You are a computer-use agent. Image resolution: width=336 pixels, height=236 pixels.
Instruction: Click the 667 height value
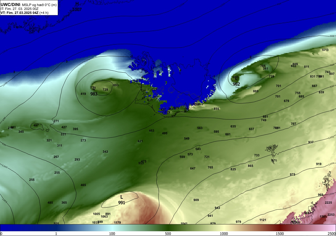pos(314,86)
